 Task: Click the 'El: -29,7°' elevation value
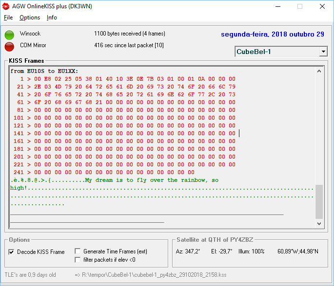pyautogui.click(x=221, y=251)
